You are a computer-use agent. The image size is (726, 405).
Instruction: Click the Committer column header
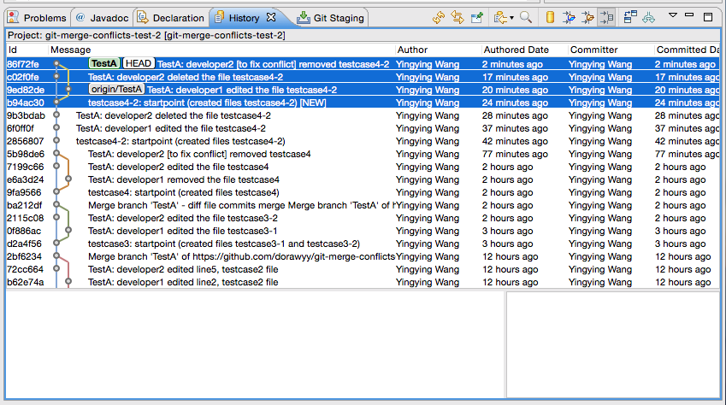coord(611,50)
